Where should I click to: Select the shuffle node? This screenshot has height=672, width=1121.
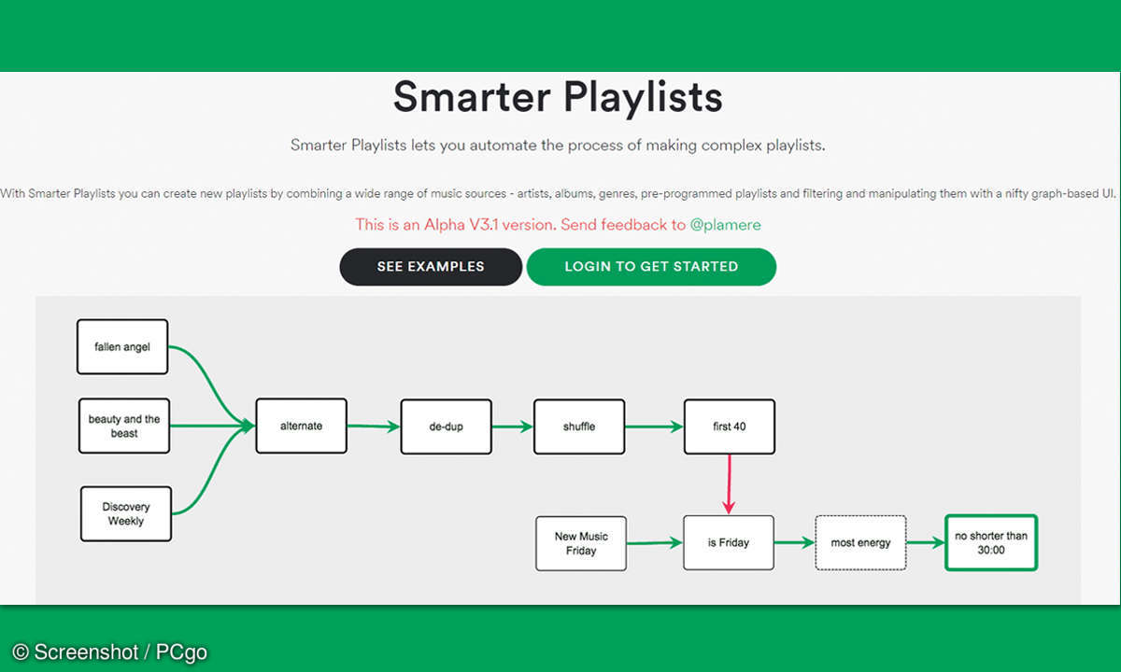[x=579, y=427]
